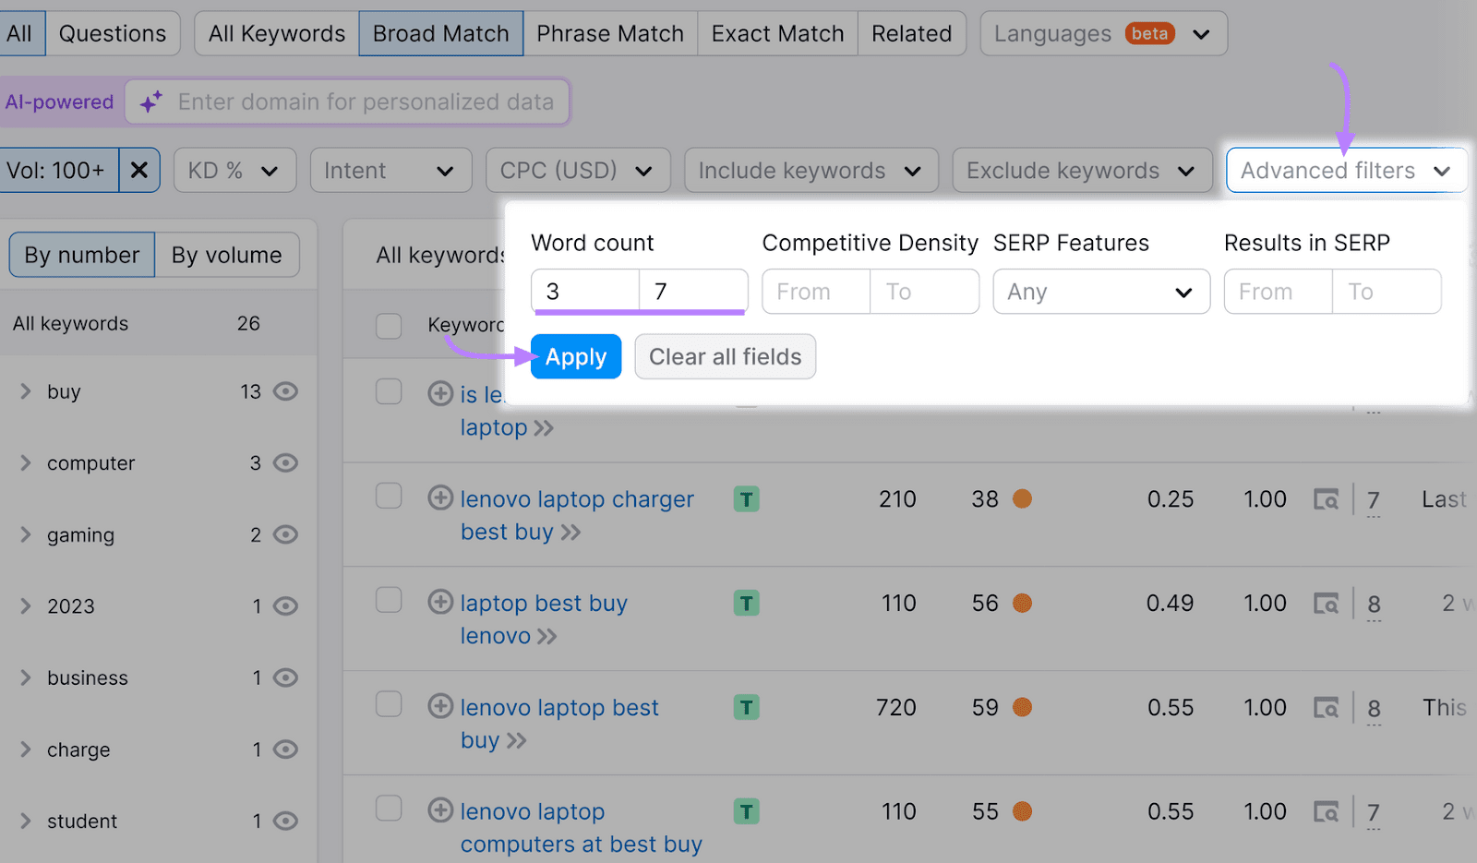Open the SERP Features dropdown

tap(1100, 291)
